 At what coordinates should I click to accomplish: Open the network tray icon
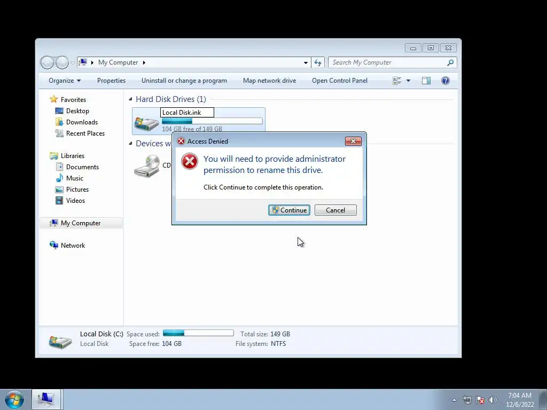point(467,400)
